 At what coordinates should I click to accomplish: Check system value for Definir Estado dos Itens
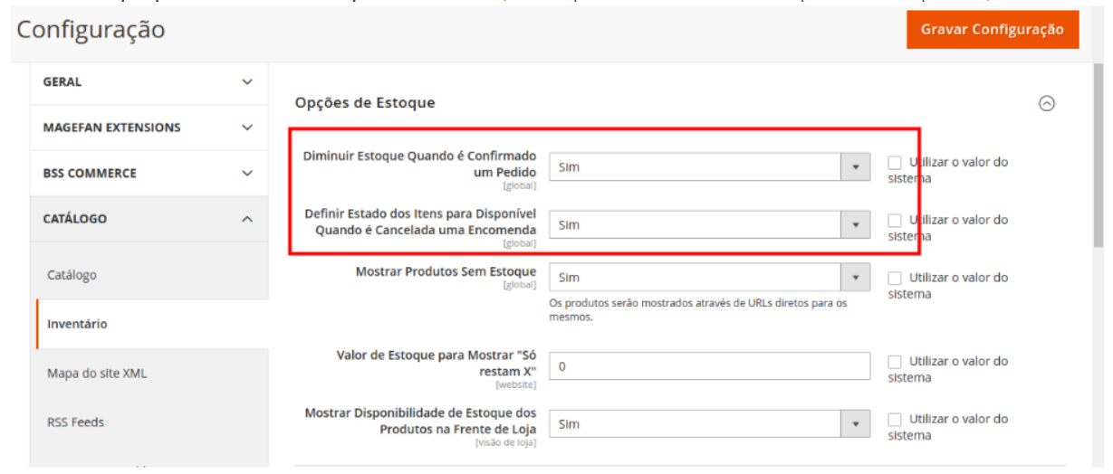coord(895,221)
